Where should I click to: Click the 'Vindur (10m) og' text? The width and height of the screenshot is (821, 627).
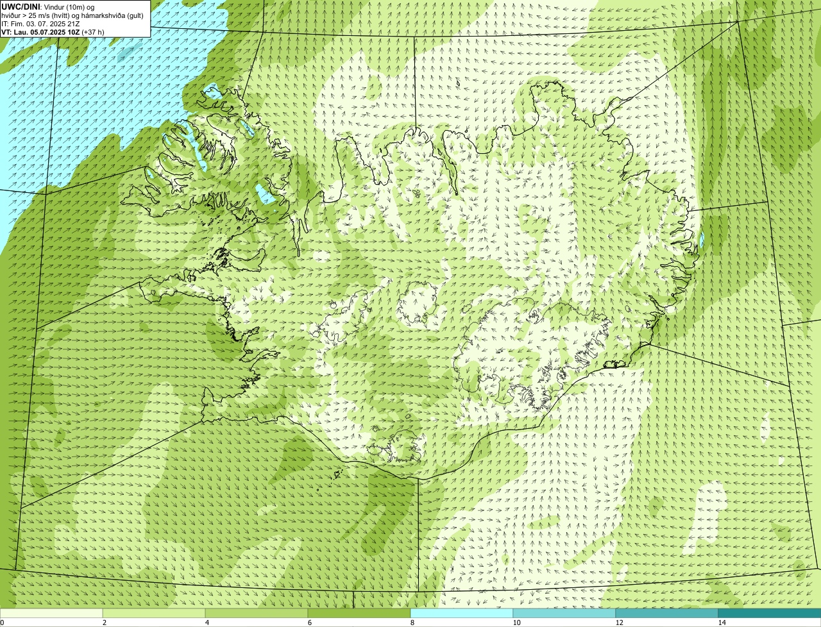pyautogui.click(x=69, y=7)
